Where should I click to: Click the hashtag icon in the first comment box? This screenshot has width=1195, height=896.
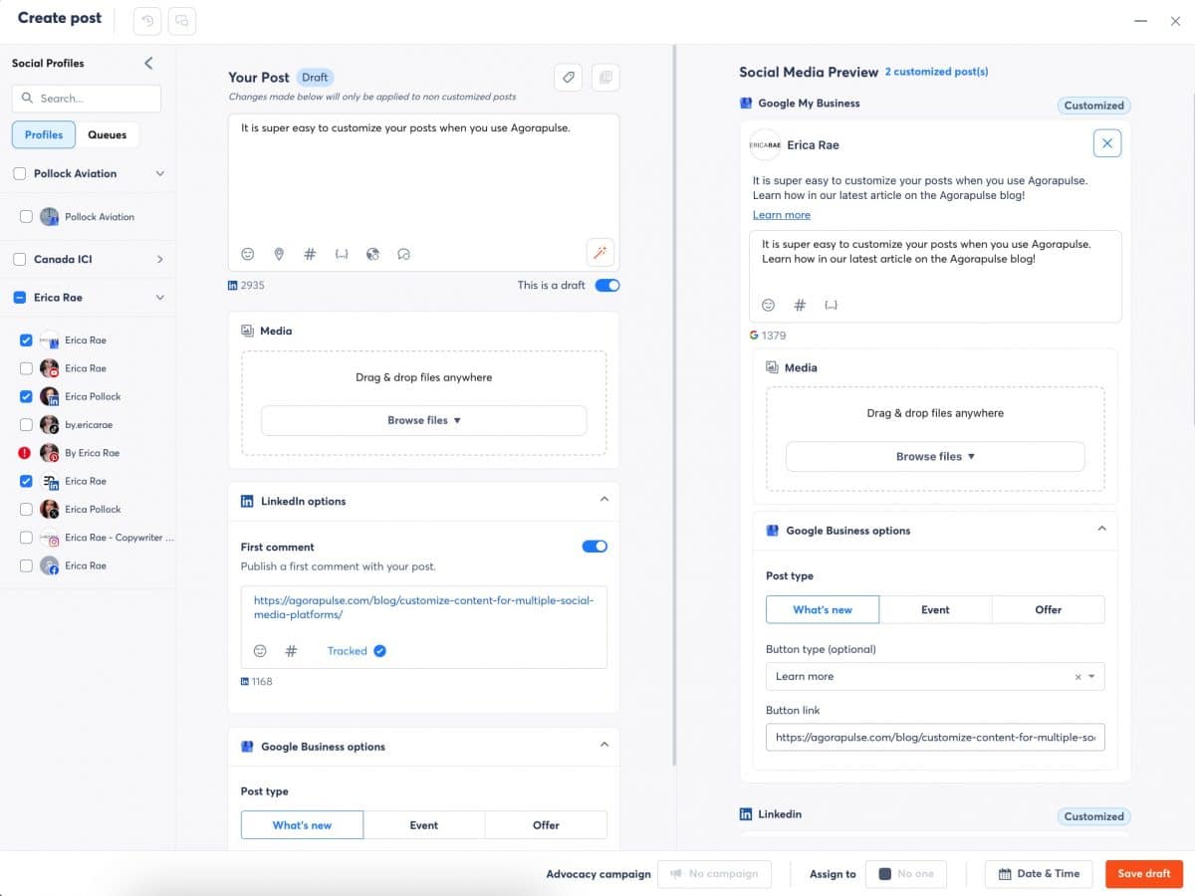291,650
